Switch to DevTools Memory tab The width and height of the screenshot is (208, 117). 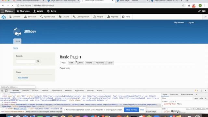[68, 91]
